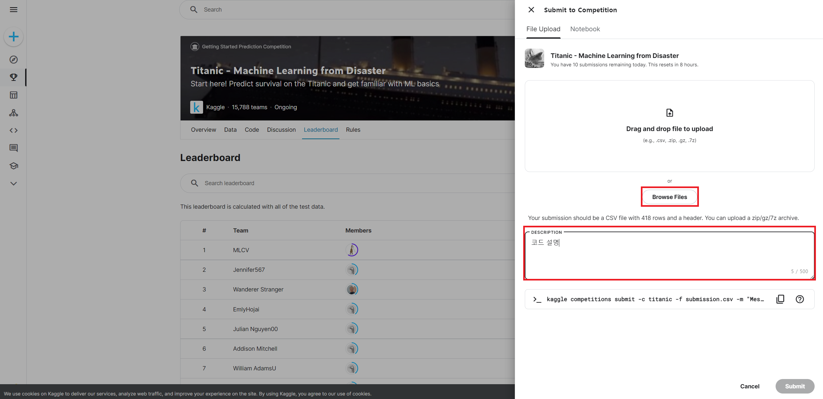Open the Learn graduation cap icon

click(x=14, y=166)
